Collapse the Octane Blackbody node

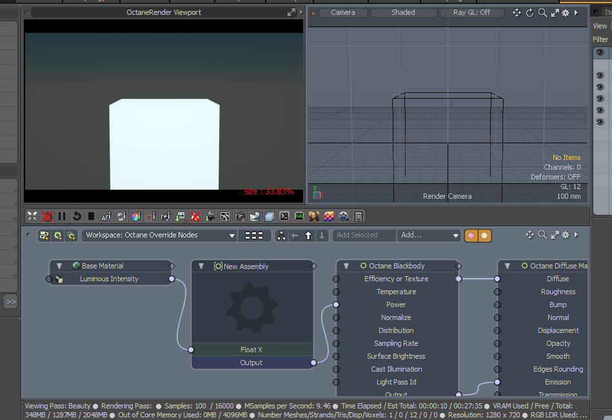[x=346, y=266]
